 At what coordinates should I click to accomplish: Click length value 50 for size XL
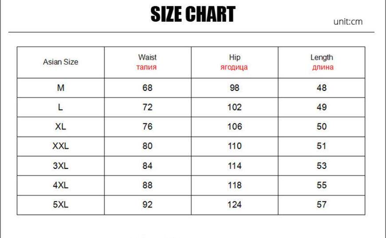click(x=322, y=127)
